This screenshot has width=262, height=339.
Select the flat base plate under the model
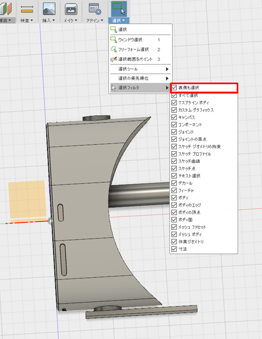tap(141, 311)
